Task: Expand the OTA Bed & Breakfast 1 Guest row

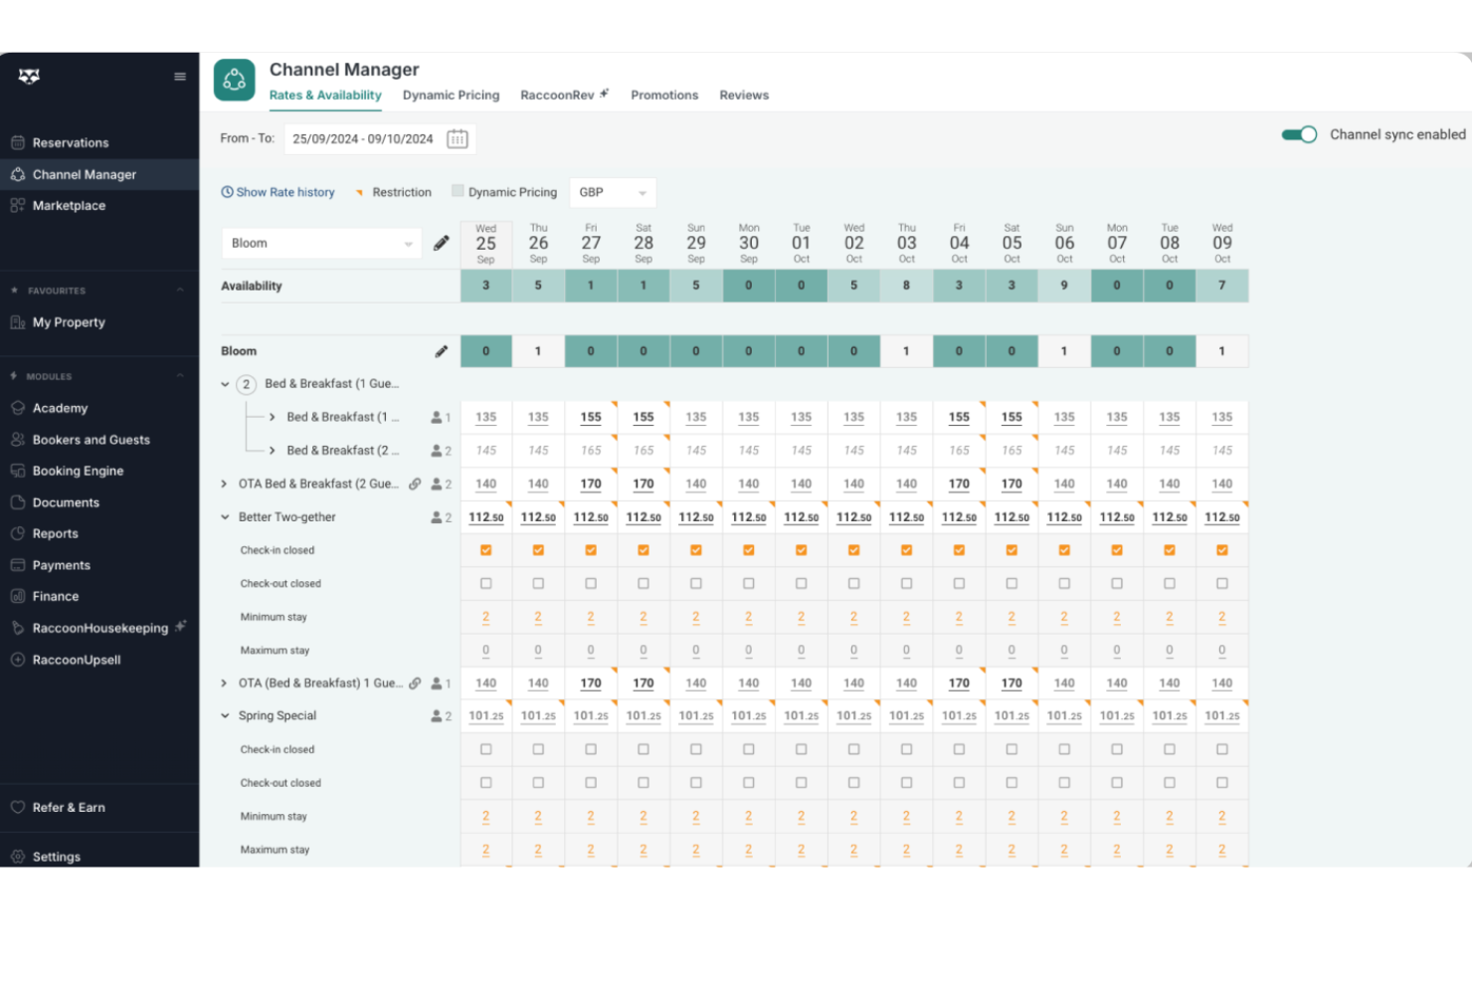Action: (x=224, y=684)
